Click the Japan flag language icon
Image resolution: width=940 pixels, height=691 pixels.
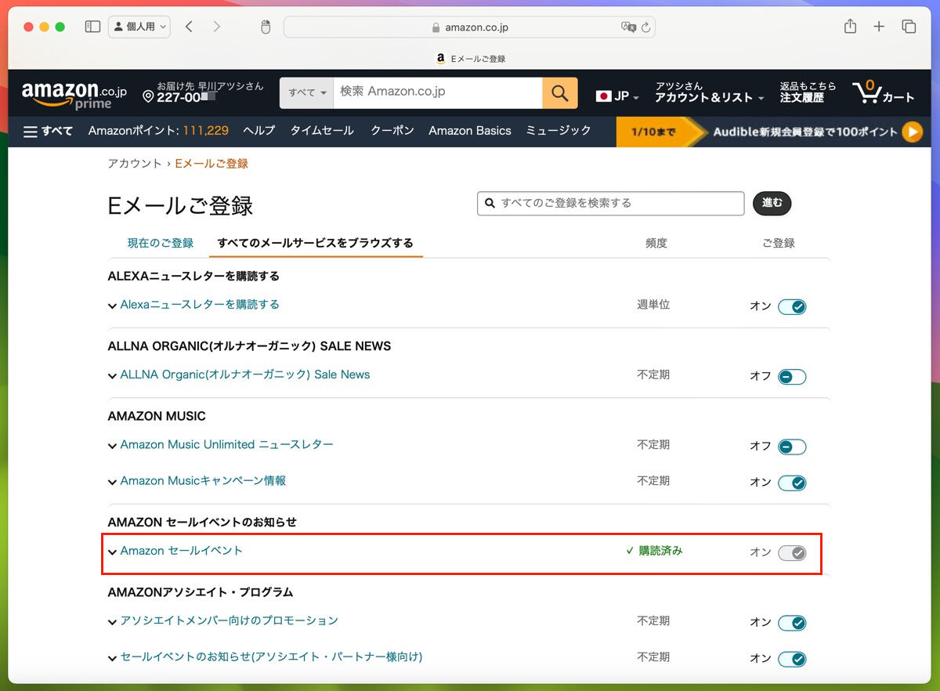[x=603, y=96]
